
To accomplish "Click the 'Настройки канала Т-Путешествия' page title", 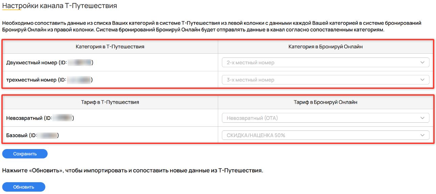I will point(60,6).
